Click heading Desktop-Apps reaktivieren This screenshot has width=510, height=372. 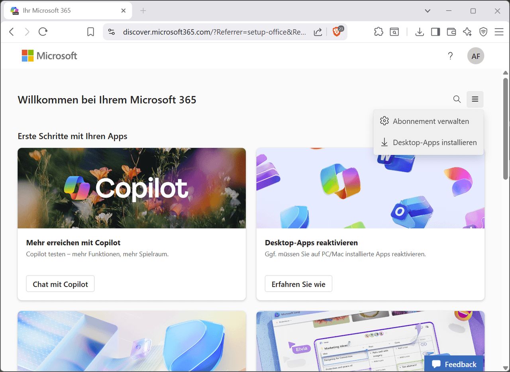coord(311,242)
